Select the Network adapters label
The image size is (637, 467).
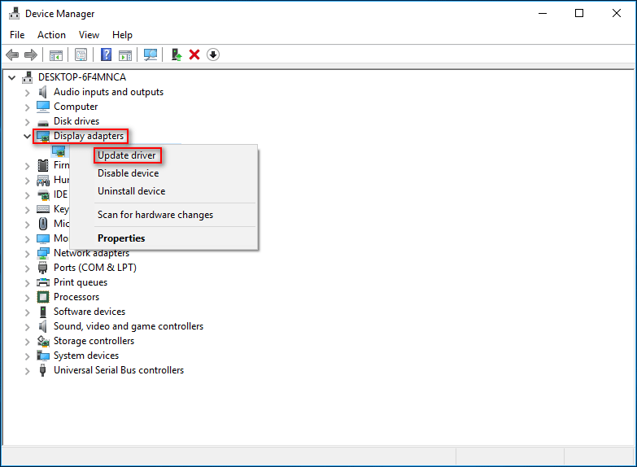[91, 253]
